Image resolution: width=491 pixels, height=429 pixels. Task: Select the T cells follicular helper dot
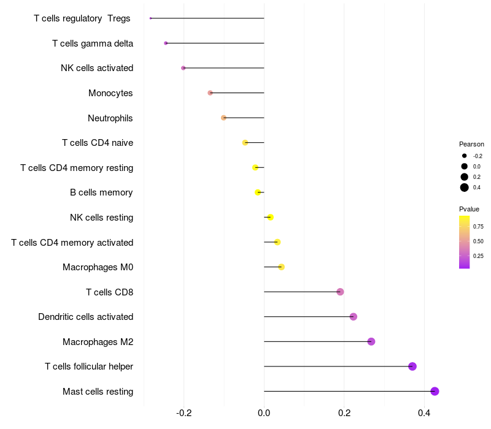click(412, 366)
